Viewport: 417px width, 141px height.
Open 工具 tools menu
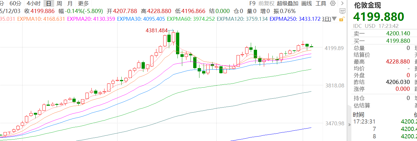(x=321, y=4)
